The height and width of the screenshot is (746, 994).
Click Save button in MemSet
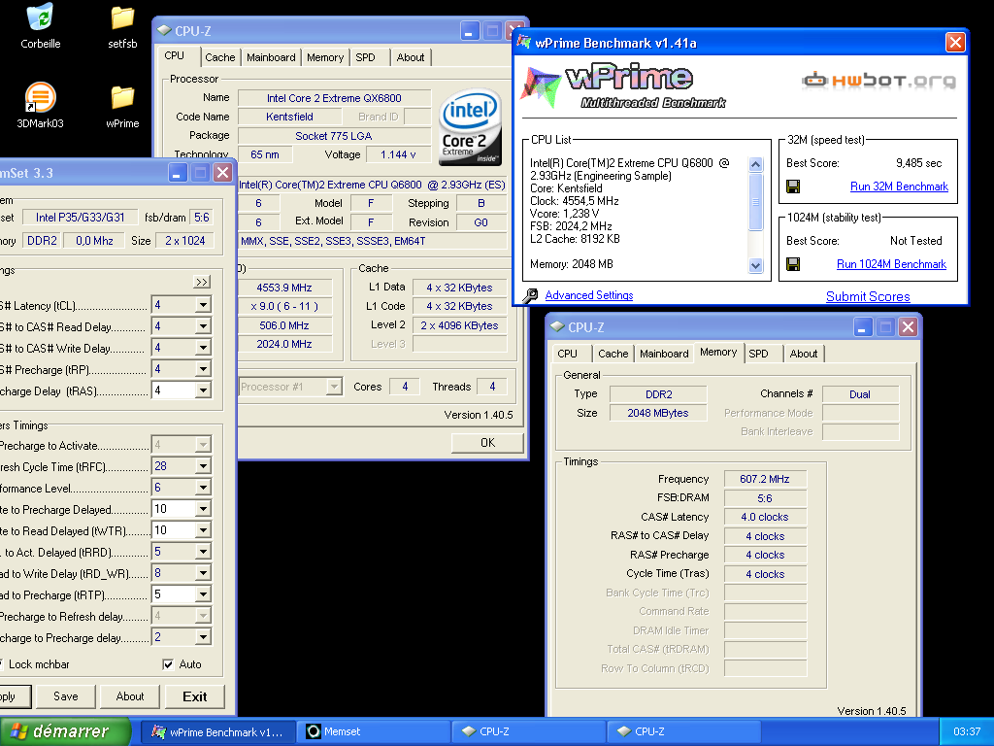point(66,695)
